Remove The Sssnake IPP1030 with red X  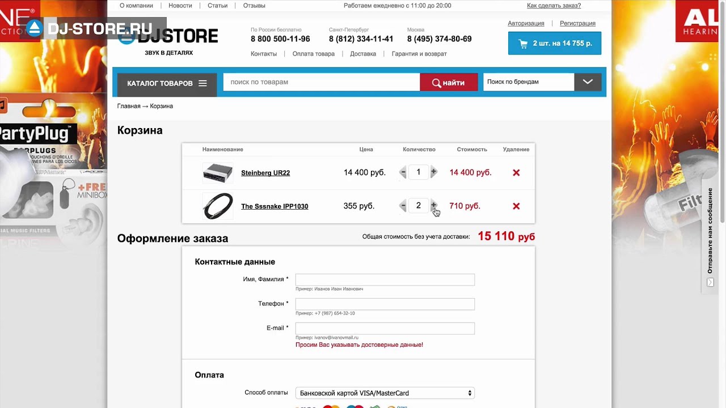[x=516, y=206]
